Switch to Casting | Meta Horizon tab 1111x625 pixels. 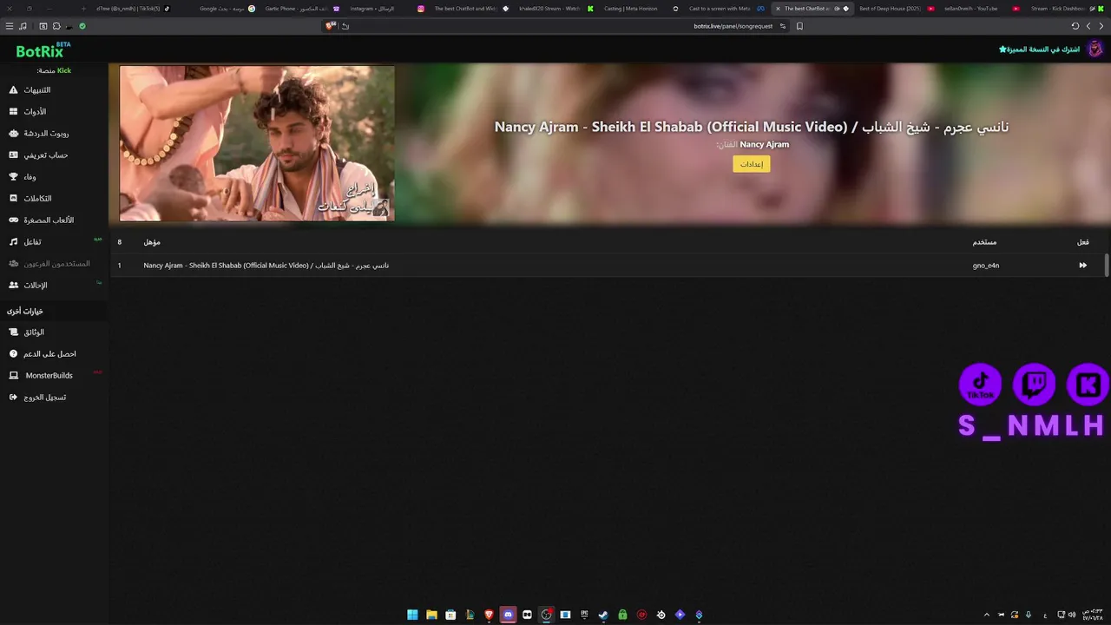click(641, 9)
